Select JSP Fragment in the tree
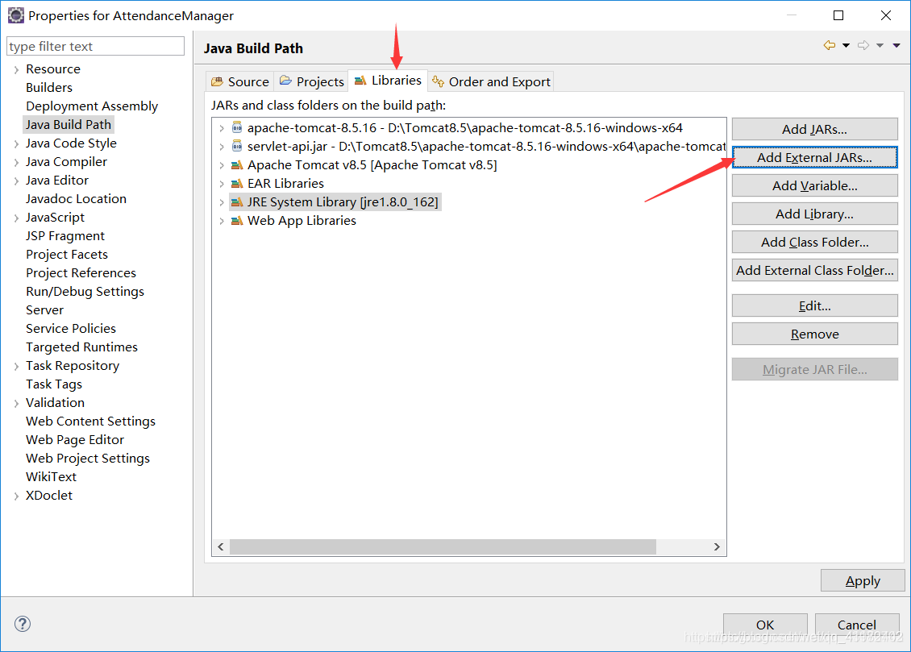Screen dimensions: 911x652 point(65,236)
